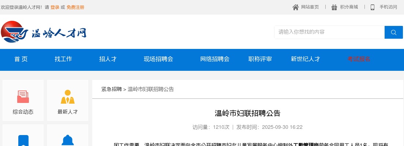Open the 现场招聘会 menu item
The height and width of the screenshot is (146, 404).
tap(158, 59)
